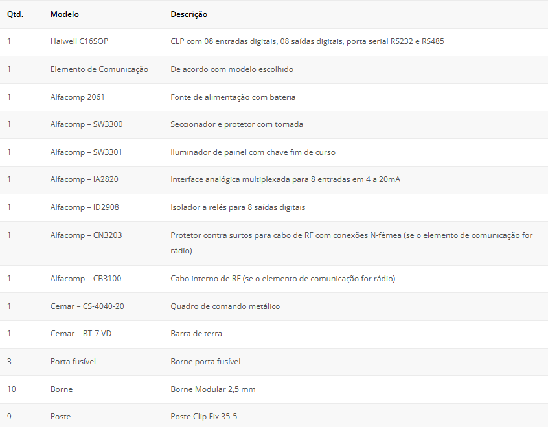Select the Alfacomp – CB3100 model cell

point(86,279)
